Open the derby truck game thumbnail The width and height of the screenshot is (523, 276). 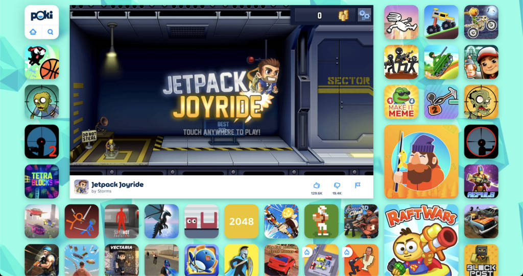(x=481, y=222)
